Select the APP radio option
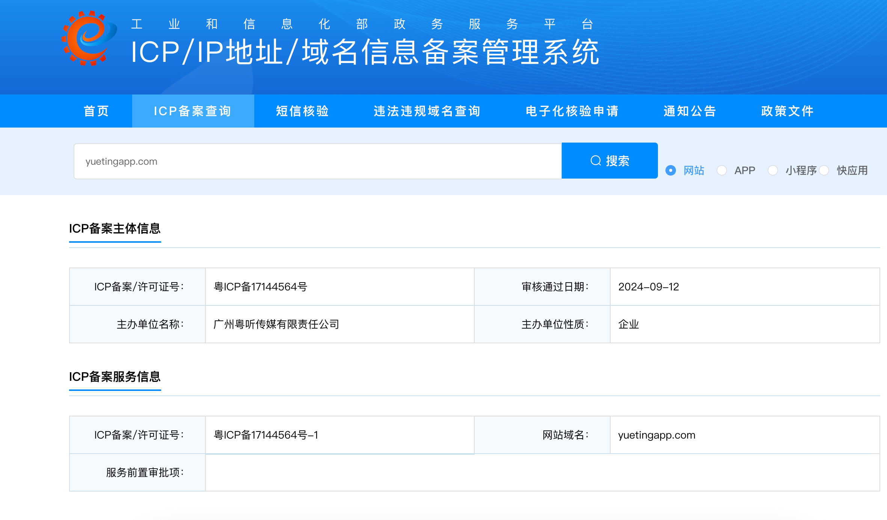 click(x=722, y=170)
